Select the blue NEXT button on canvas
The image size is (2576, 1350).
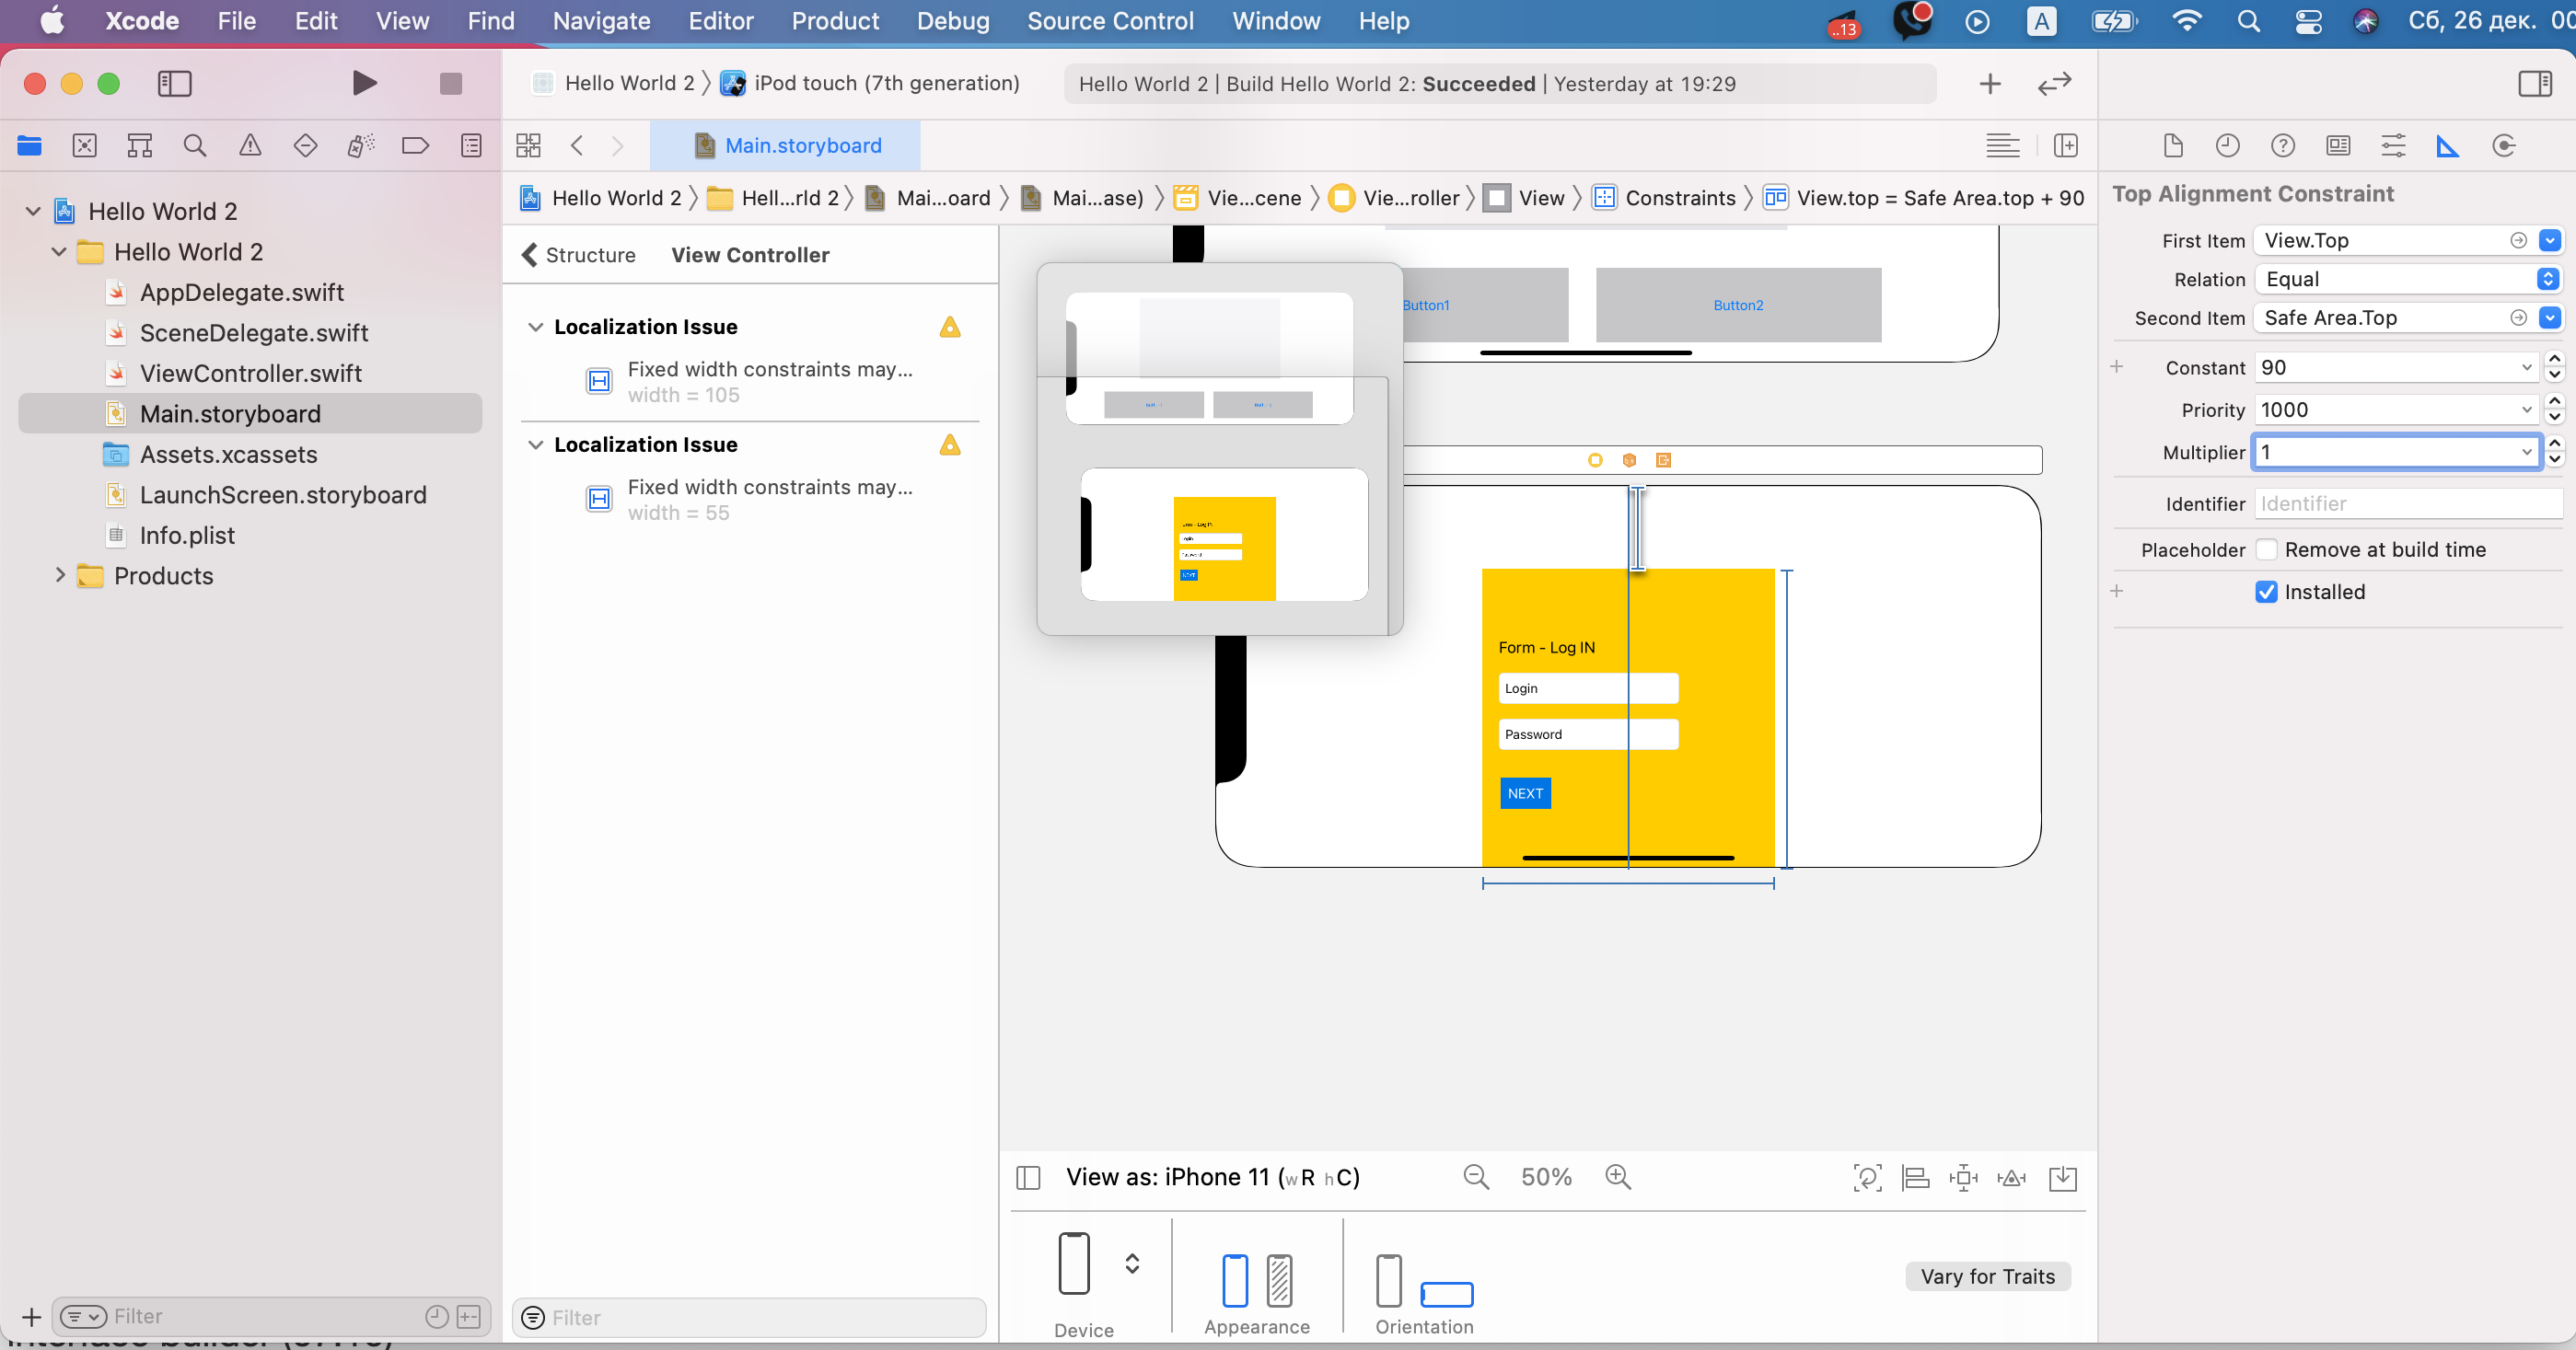(1525, 793)
